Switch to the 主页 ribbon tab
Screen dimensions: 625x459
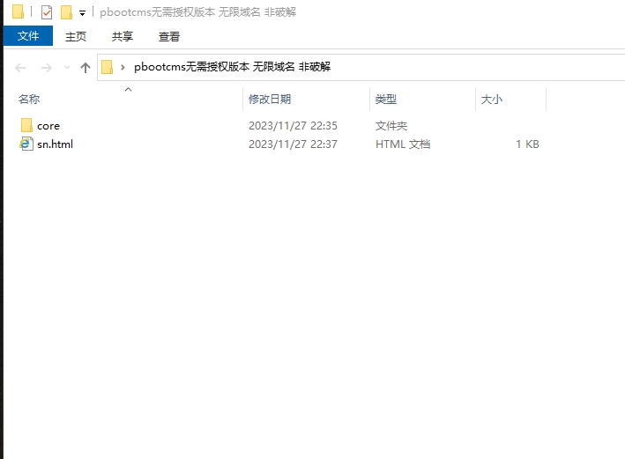point(76,36)
